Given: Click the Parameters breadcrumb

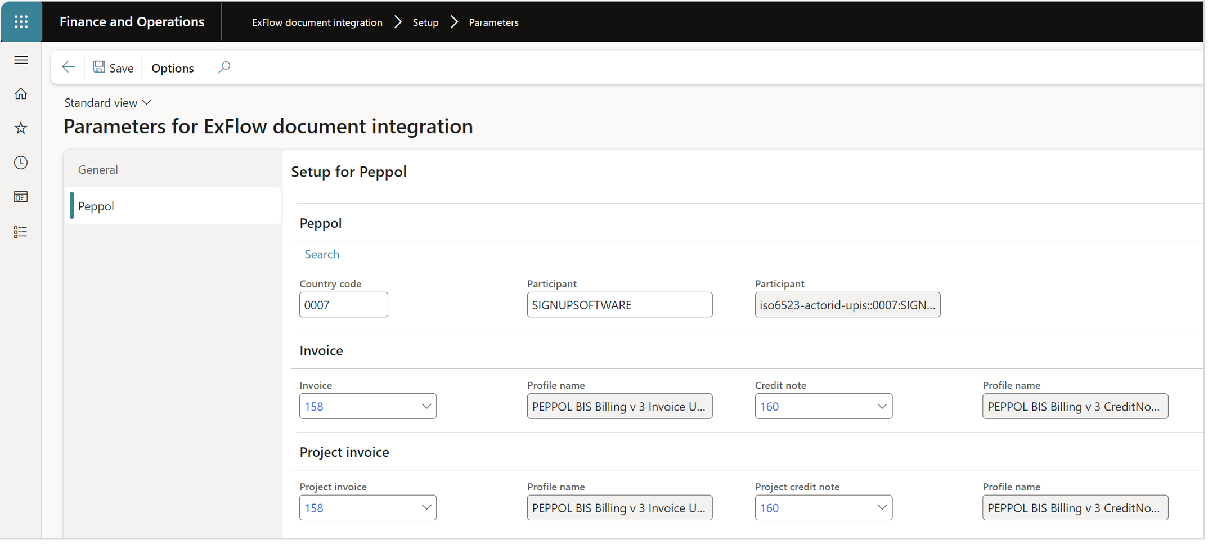Looking at the screenshot, I should [494, 22].
